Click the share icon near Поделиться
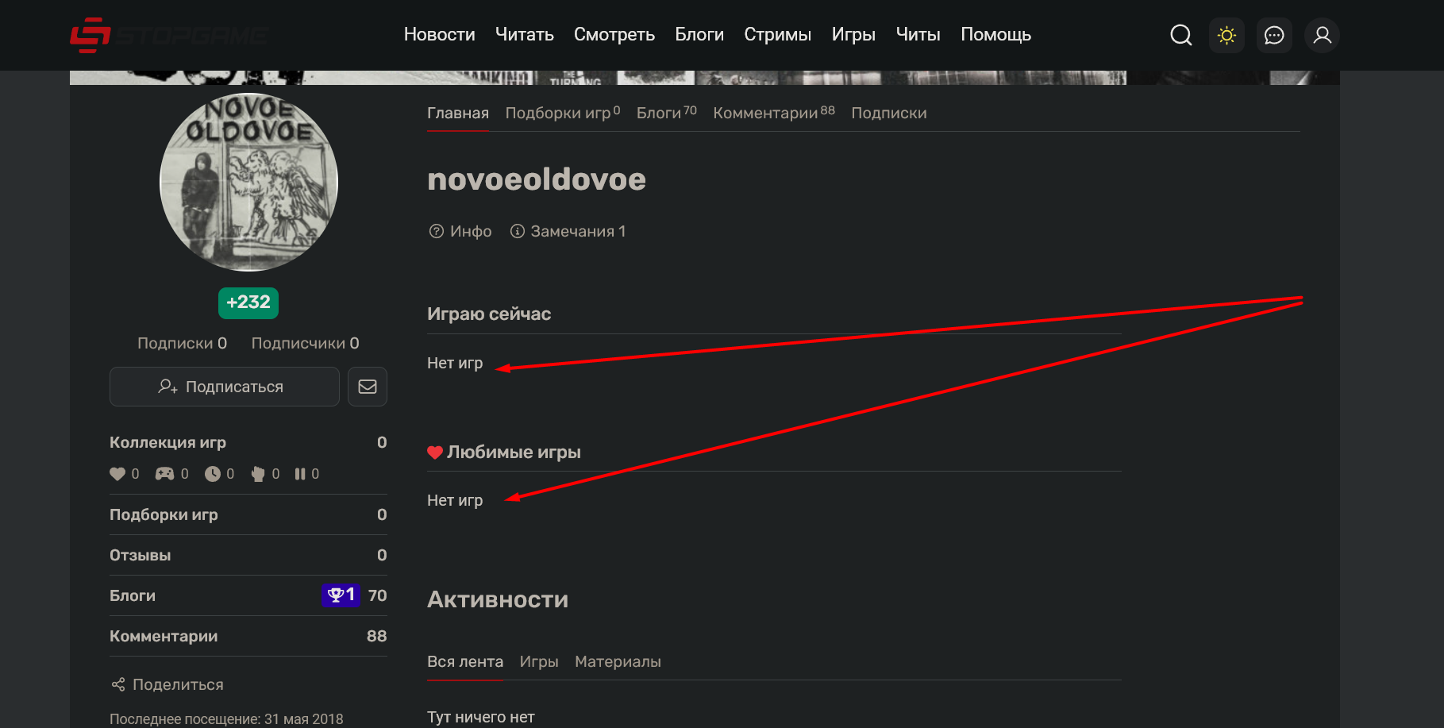1444x728 pixels. point(118,684)
